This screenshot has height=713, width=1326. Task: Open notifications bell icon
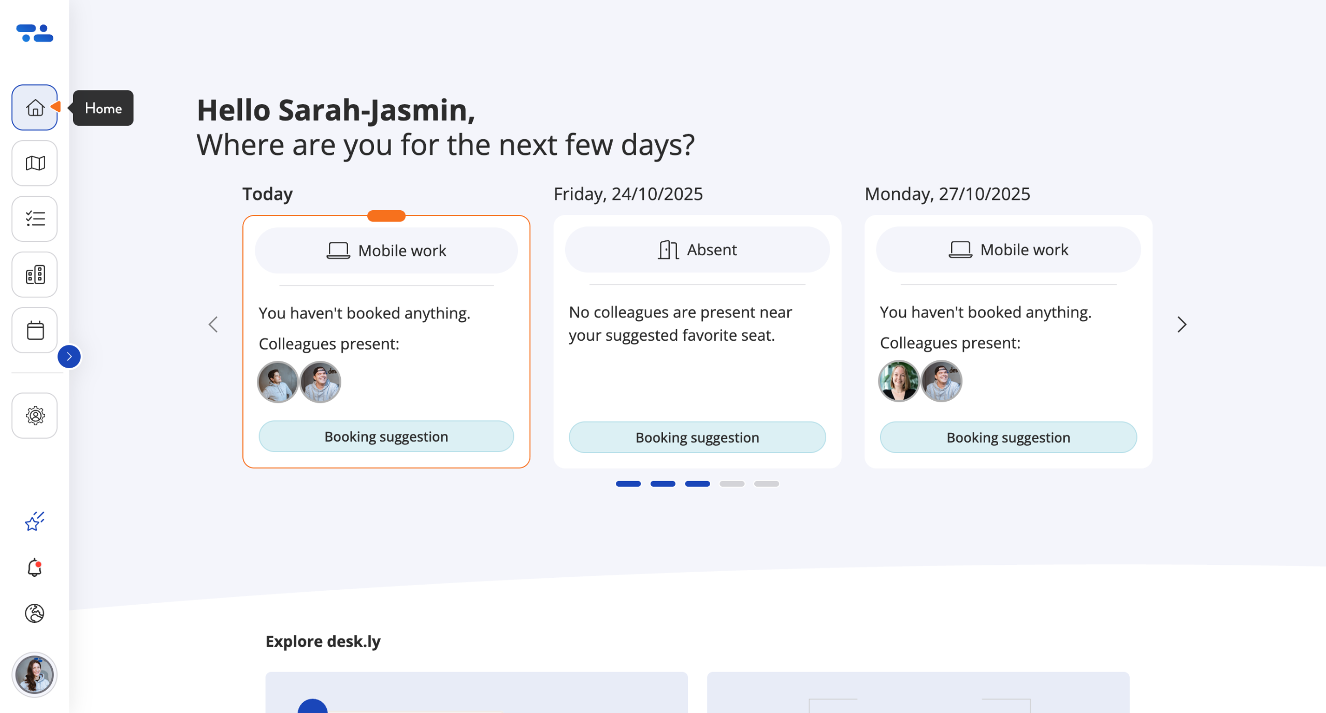tap(35, 568)
